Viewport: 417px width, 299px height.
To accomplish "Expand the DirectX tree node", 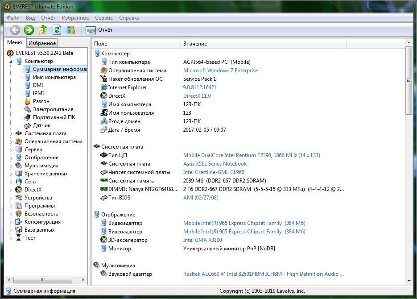I will [x=11, y=190].
